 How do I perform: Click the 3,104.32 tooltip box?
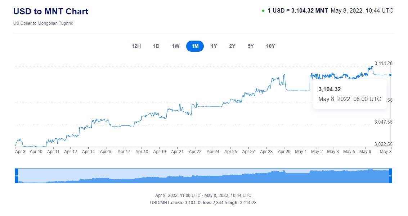(349, 94)
